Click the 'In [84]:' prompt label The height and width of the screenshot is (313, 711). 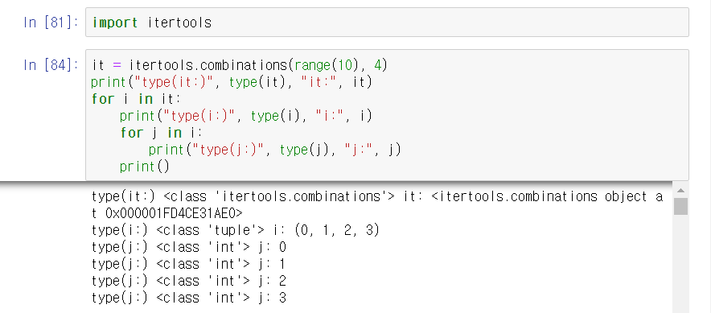(x=51, y=65)
